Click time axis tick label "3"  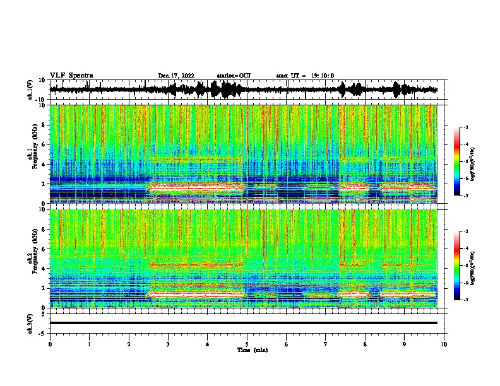[x=168, y=344]
